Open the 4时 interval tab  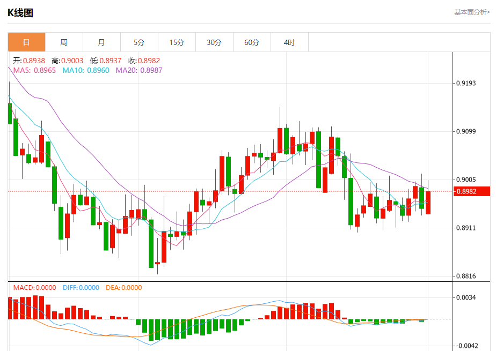coord(289,42)
